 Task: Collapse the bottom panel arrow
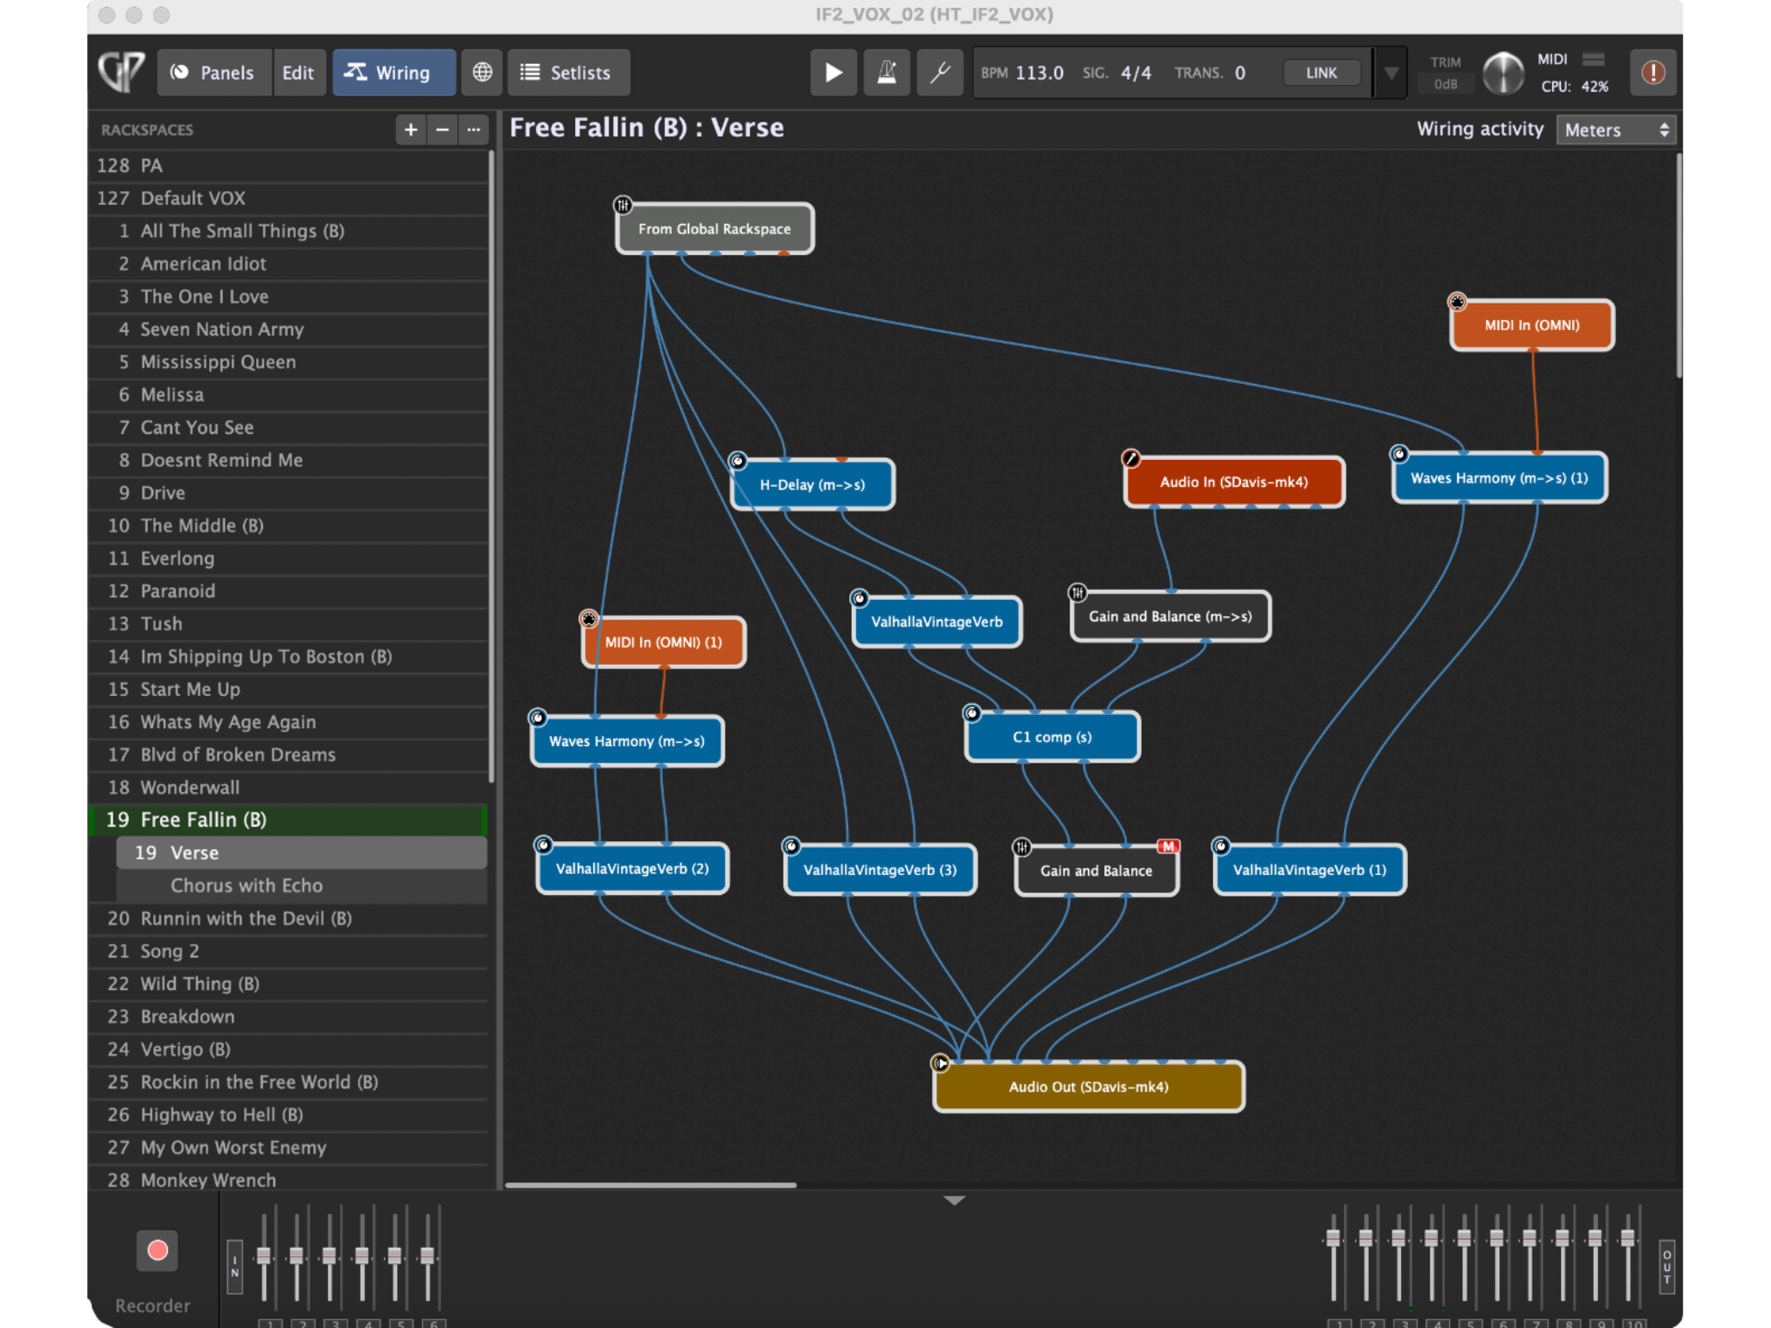pos(954,1200)
